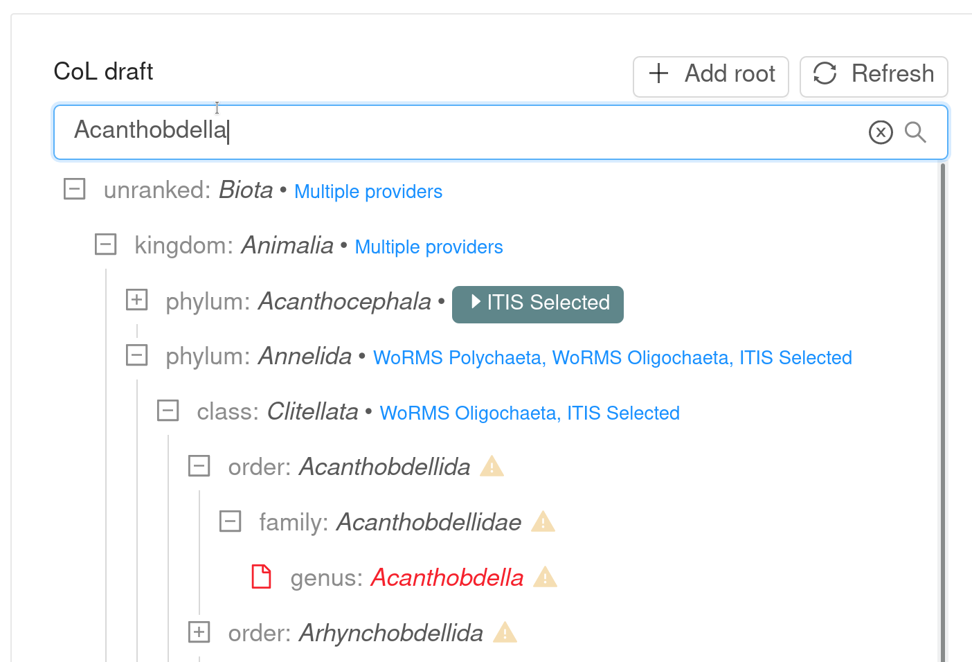Collapse the kingdom Animalia node
972x662 pixels.
point(105,244)
